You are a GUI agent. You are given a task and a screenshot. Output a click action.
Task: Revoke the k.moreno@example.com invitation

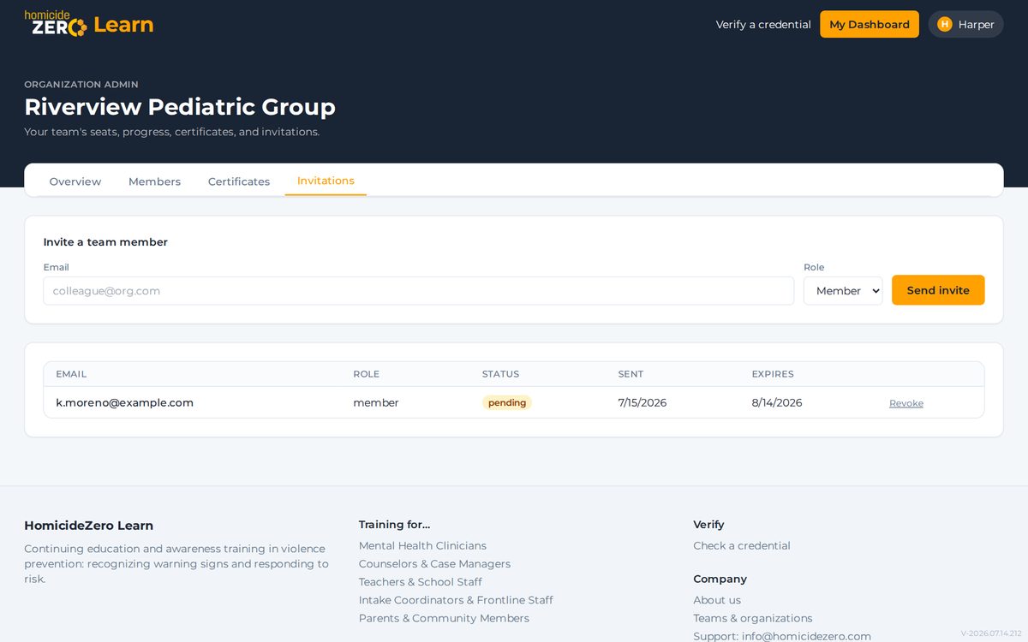click(x=906, y=403)
